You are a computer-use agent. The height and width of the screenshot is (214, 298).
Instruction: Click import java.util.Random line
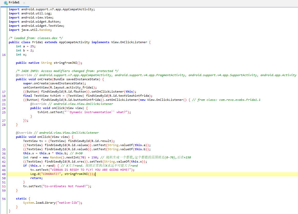(x=30, y=30)
